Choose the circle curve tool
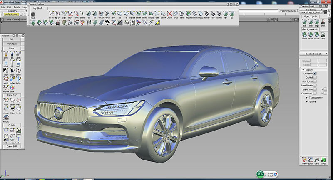The image size is (333, 180). click(x=6, y=131)
